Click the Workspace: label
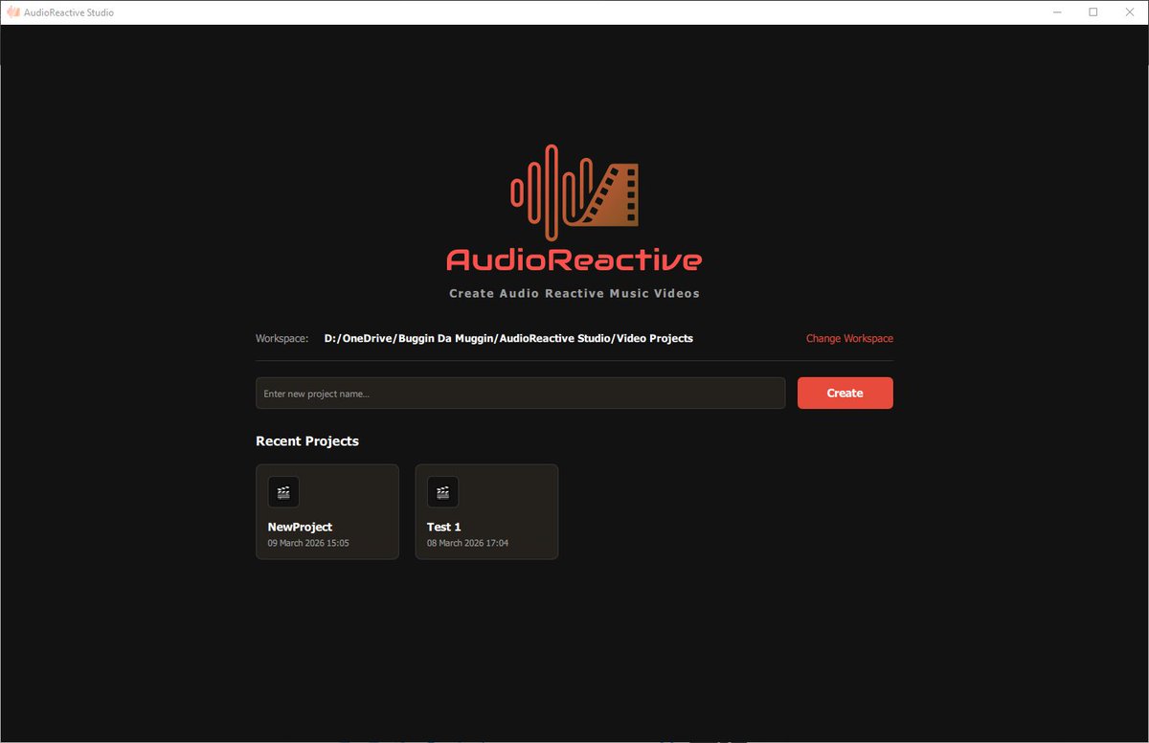This screenshot has height=743, width=1149. [x=282, y=339]
